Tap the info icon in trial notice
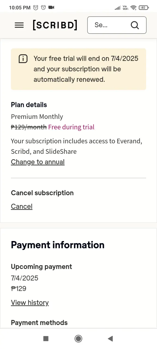The image size is (157, 349). pyautogui.click(x=23, y=59)
